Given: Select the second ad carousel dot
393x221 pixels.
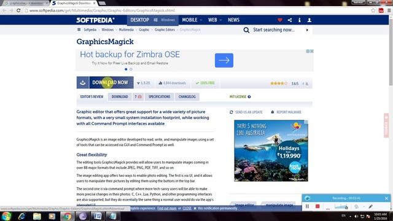Looking at the screenshot, I should point(131,69).
